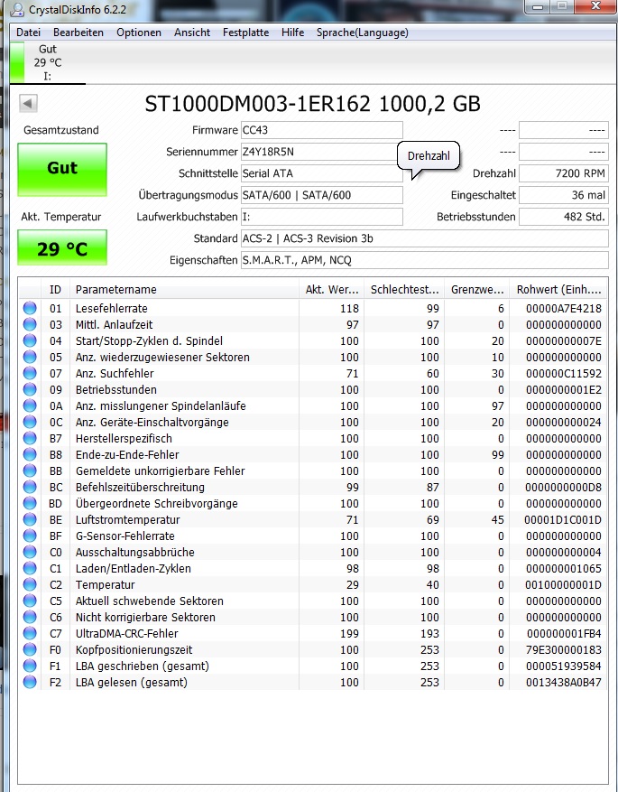Screen dimensions: 618x792
Task: Click the status orb for Anz. Suchfehler
Action: tap(30, 373)
